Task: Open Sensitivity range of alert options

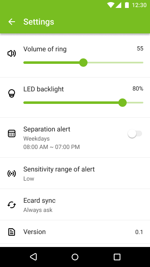Action: (75, 174)
